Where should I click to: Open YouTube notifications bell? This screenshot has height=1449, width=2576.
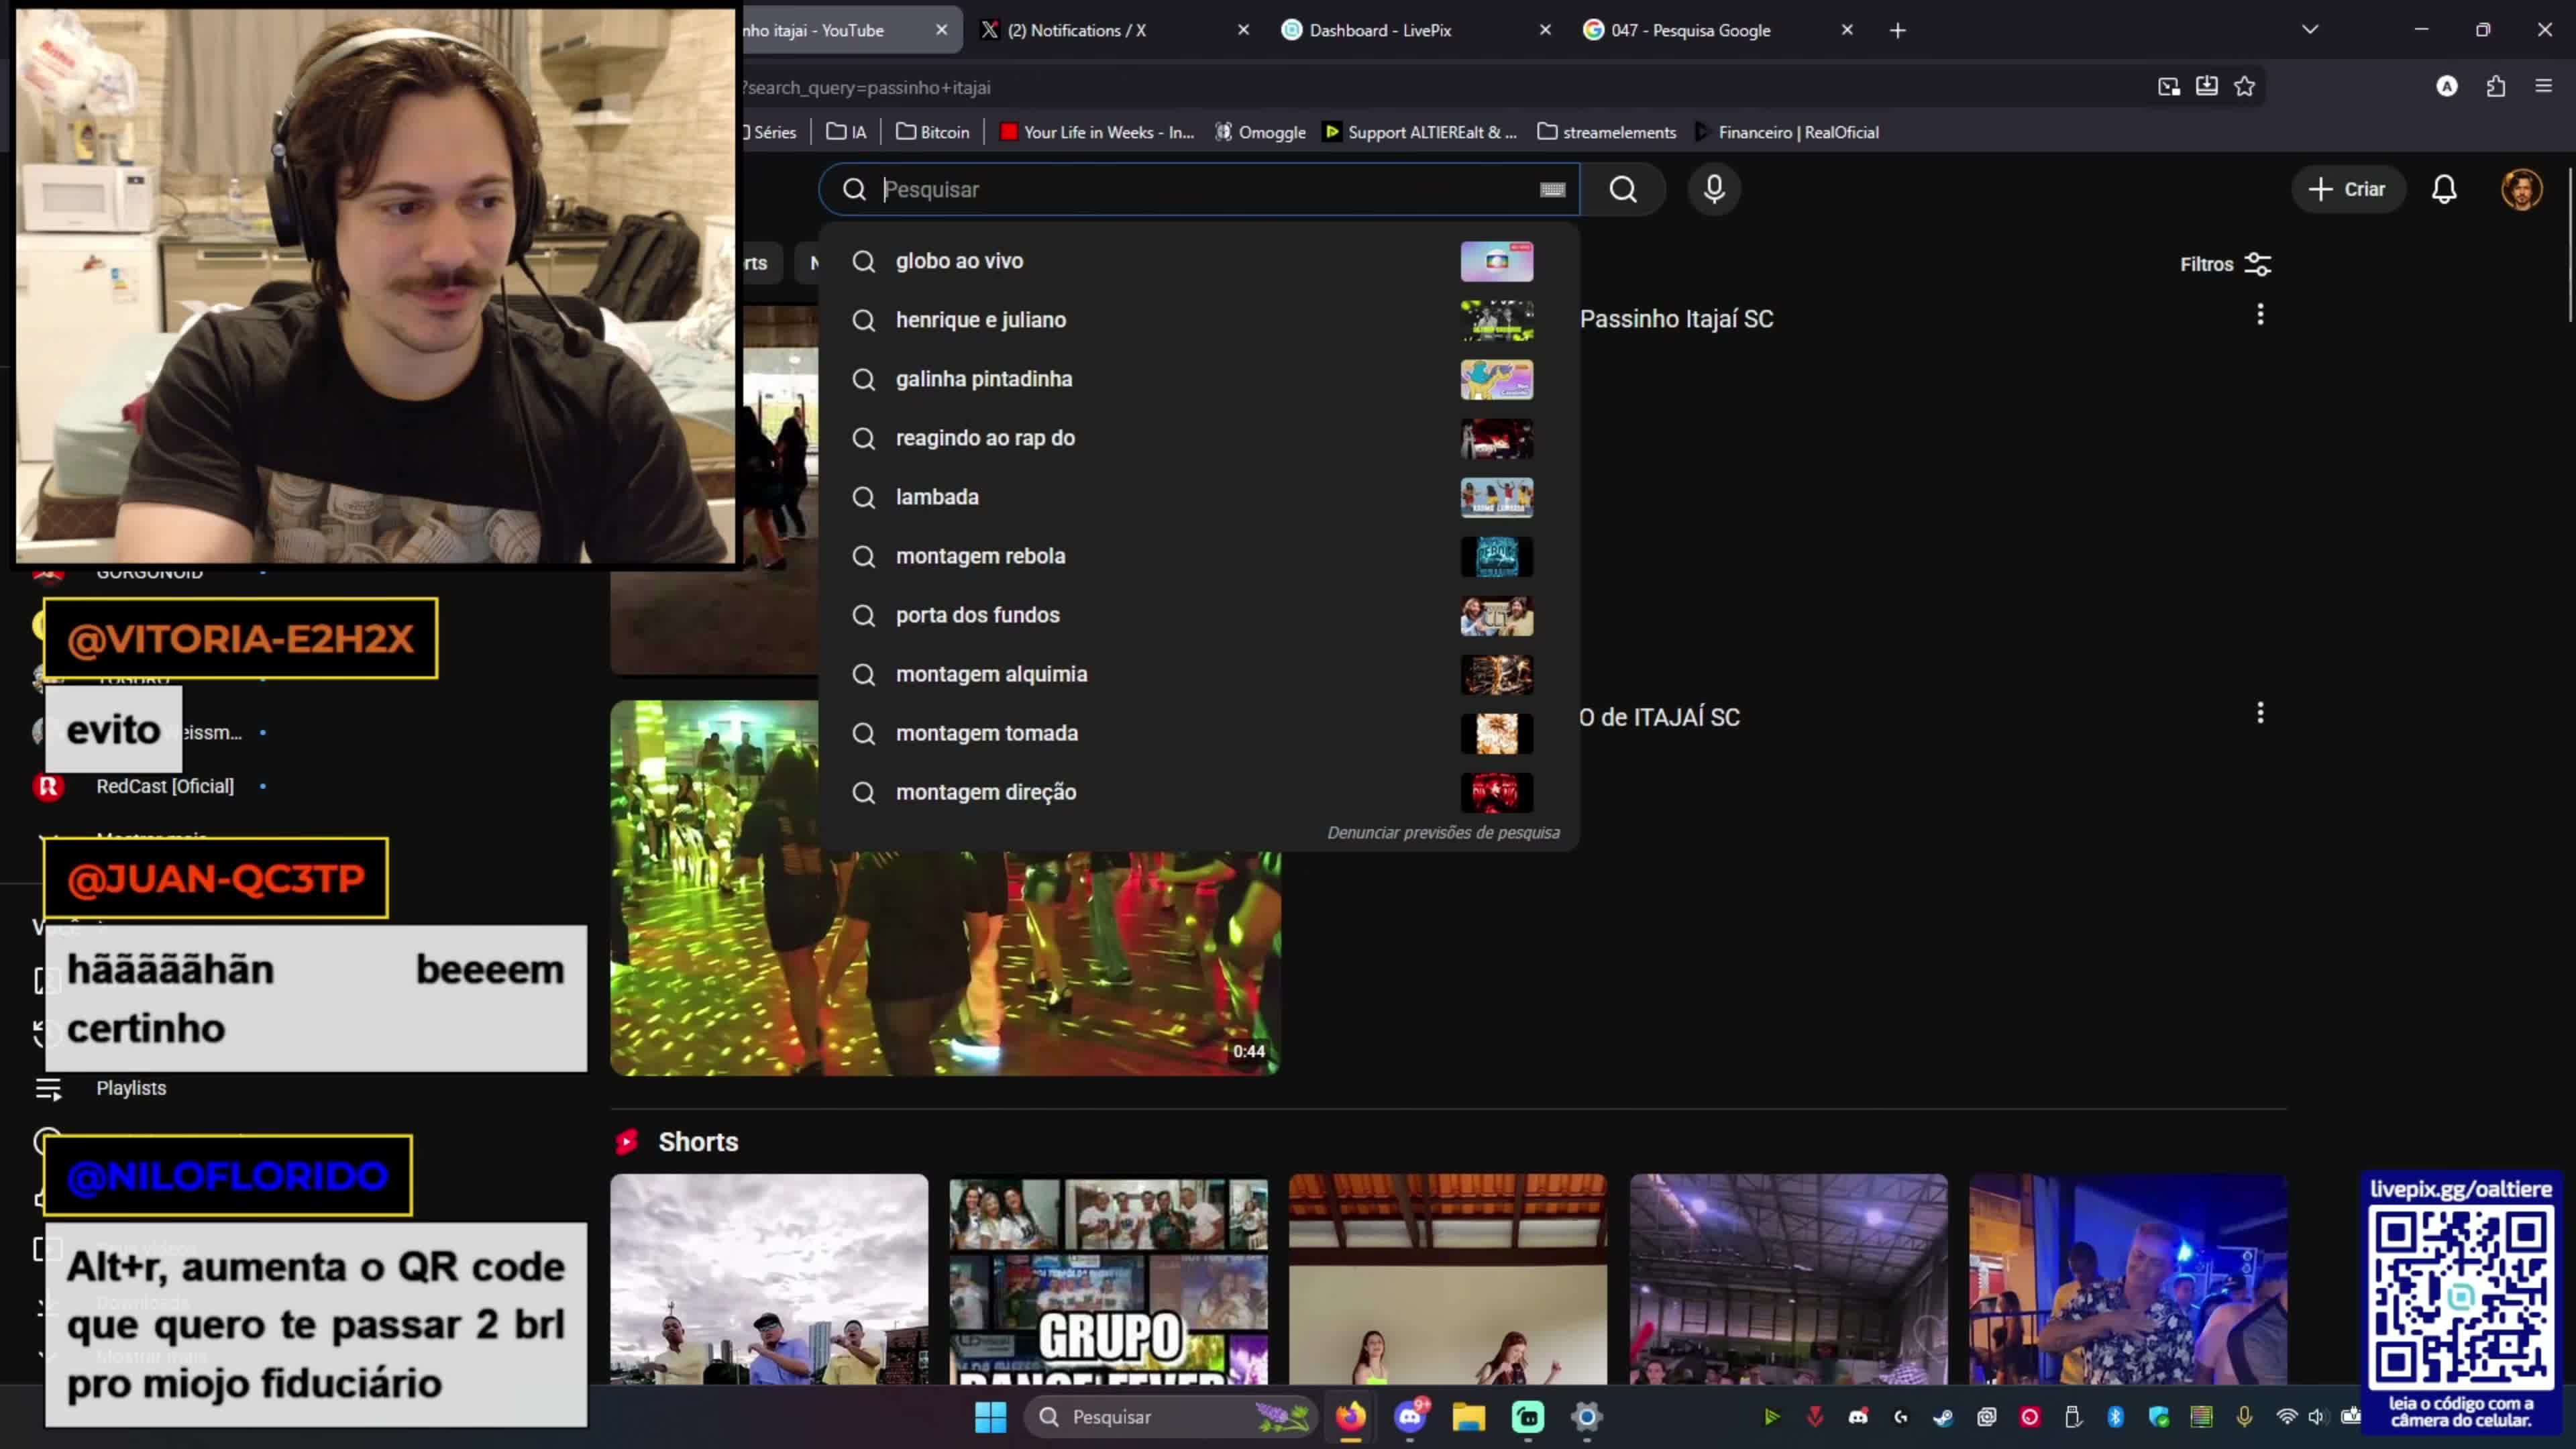2444,189
